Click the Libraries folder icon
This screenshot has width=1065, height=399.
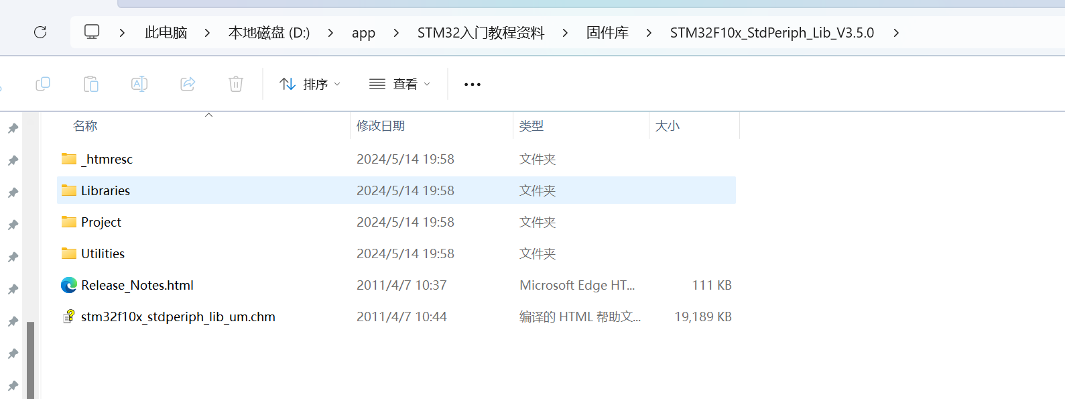tap(68, 190)
